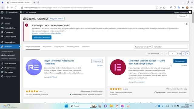Open a new browser tab
Image resolution: width=194 pixels, height=109 pixels.
coord(34,2)
